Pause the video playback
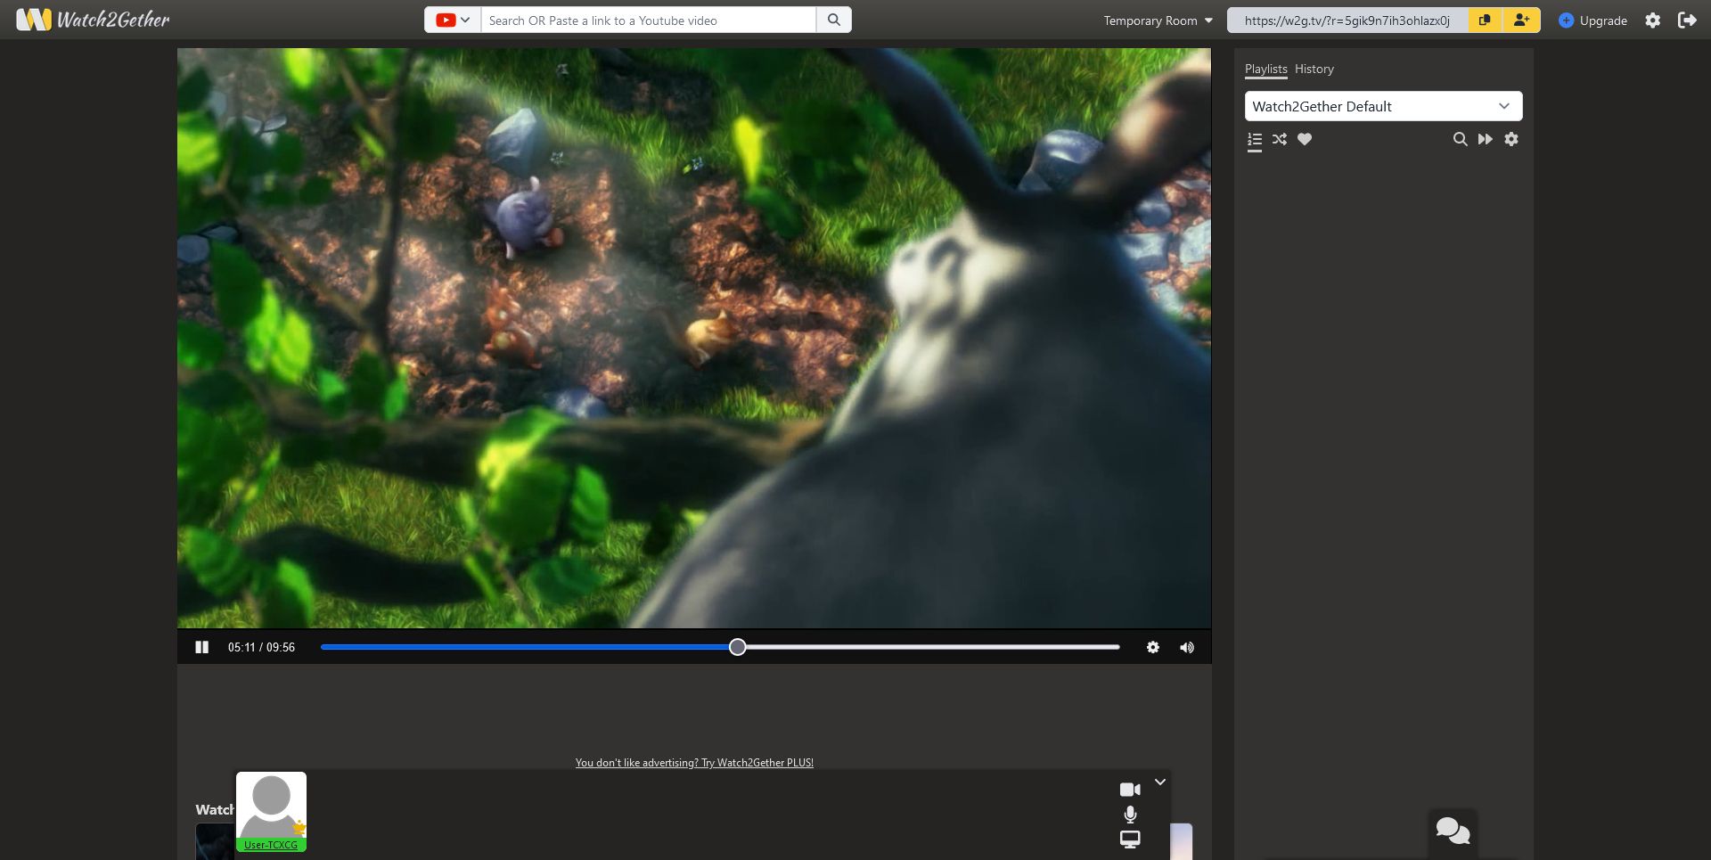The height and width of the screenshot is (860, 1711). [202, 647]
